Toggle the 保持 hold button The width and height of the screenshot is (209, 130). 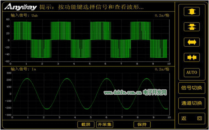[x=142, y=124]
